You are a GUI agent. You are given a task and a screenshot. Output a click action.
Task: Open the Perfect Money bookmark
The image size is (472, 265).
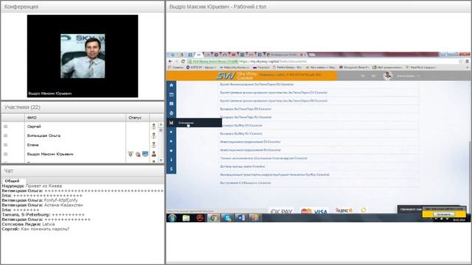coord(288,68)
